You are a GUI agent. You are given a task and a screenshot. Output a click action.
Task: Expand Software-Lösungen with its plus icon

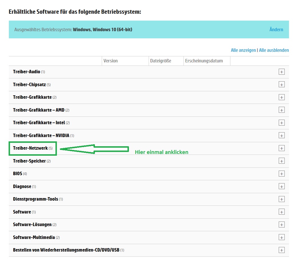(282, 225)
